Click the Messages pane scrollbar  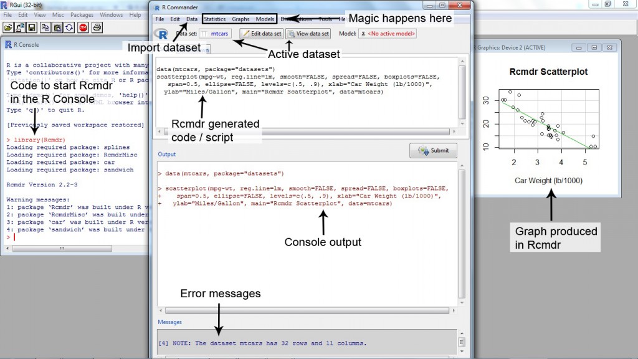point(462,342)
